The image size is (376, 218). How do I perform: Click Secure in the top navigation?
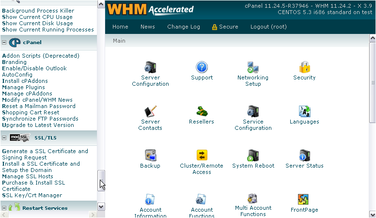coord(229,27)
